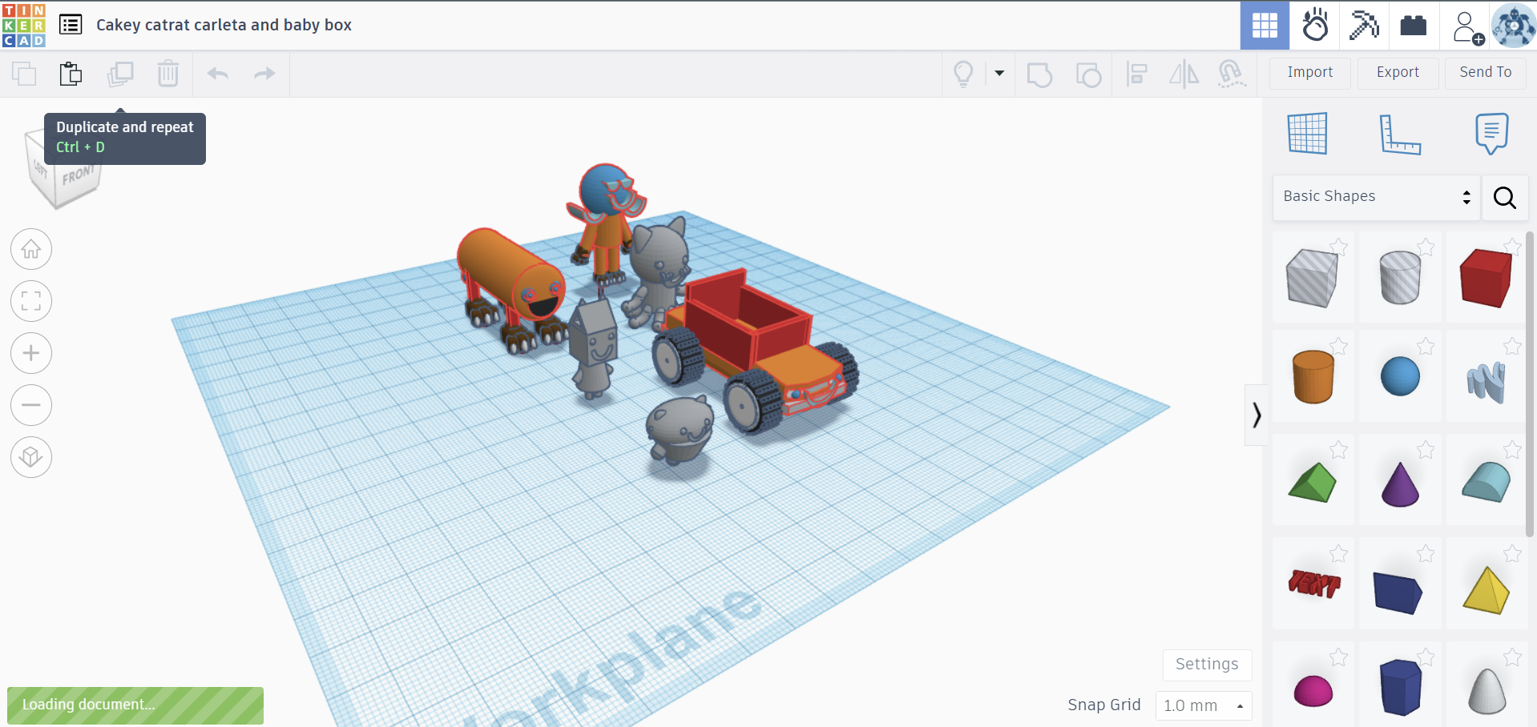The width and height of the screenshot is (1537, 727).
Task: Open workplane Settings button
Action: (x=1206, y=665)
